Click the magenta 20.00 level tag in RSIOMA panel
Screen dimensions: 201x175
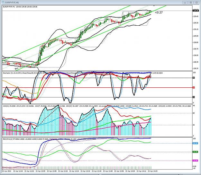click(195, 161)
